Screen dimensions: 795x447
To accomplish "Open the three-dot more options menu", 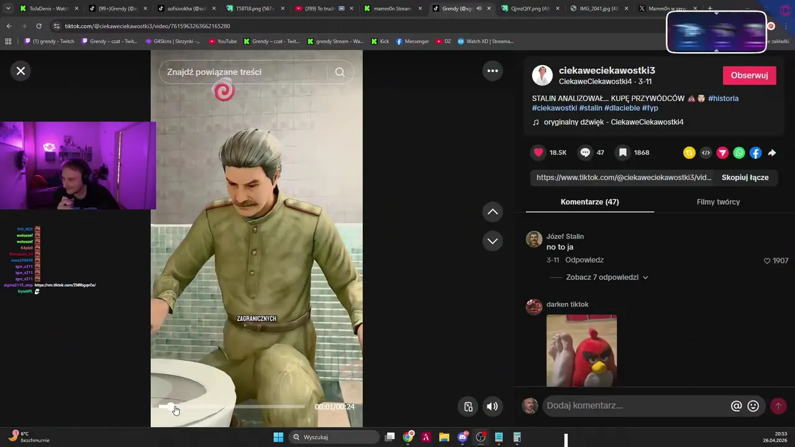I will pos(493,71).
